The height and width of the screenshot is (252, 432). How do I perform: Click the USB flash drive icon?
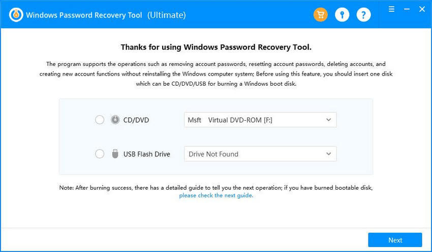coord(115,154)
